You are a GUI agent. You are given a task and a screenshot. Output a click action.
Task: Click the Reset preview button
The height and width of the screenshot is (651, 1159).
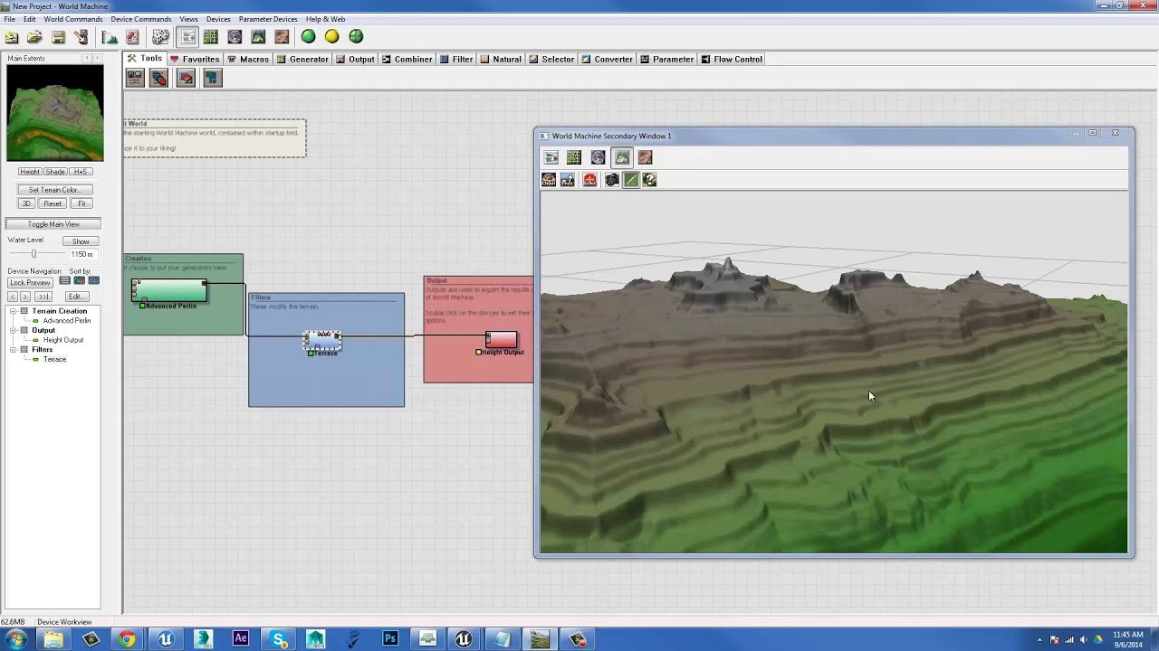53,203
